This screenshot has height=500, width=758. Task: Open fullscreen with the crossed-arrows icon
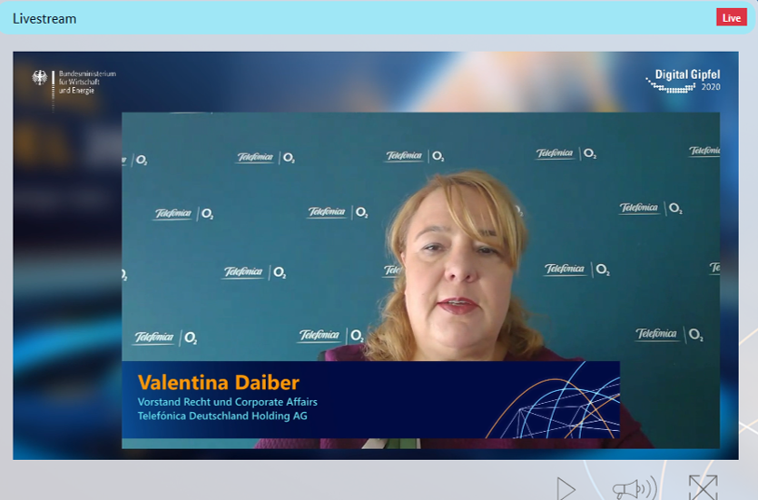(703, 488)
